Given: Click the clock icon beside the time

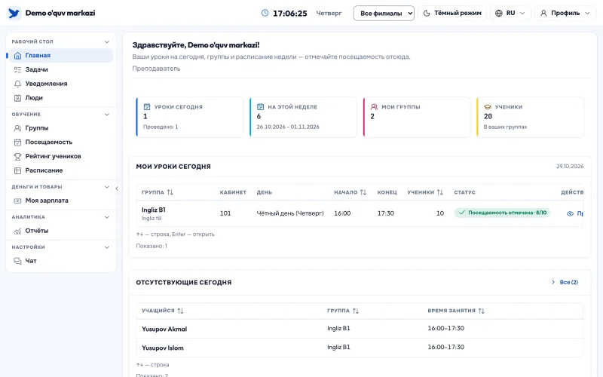Looking at the screenshot, I should (265, 13).
